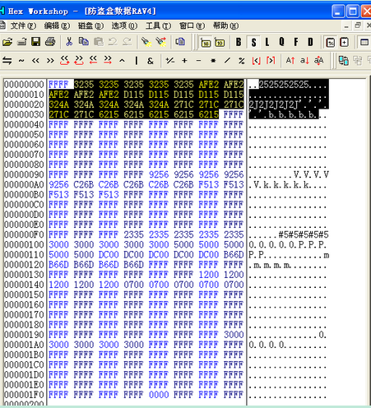
Task: Click the percent modulo operation icon
Action: (242, 61)
